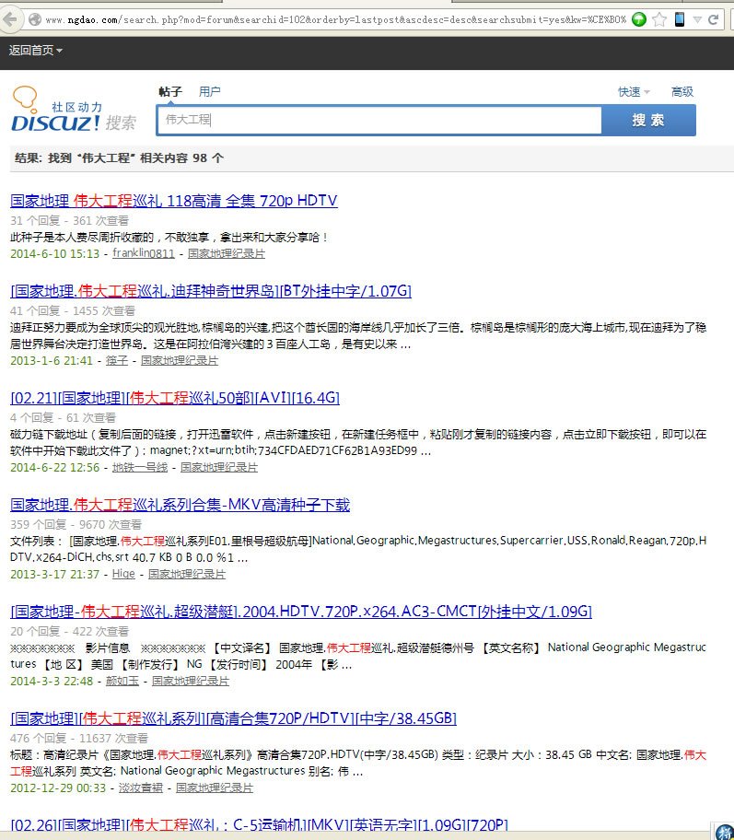Image resolution: width=734 pixels, height=840 pixels.
Task: Click the text 31 个回复 - 361 次查看
Action: click(70, 220)
